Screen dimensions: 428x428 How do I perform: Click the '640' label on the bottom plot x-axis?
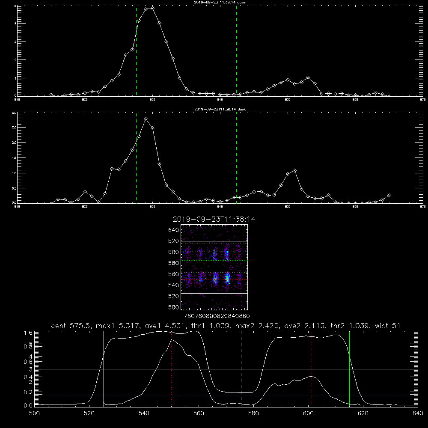(418, 413)
